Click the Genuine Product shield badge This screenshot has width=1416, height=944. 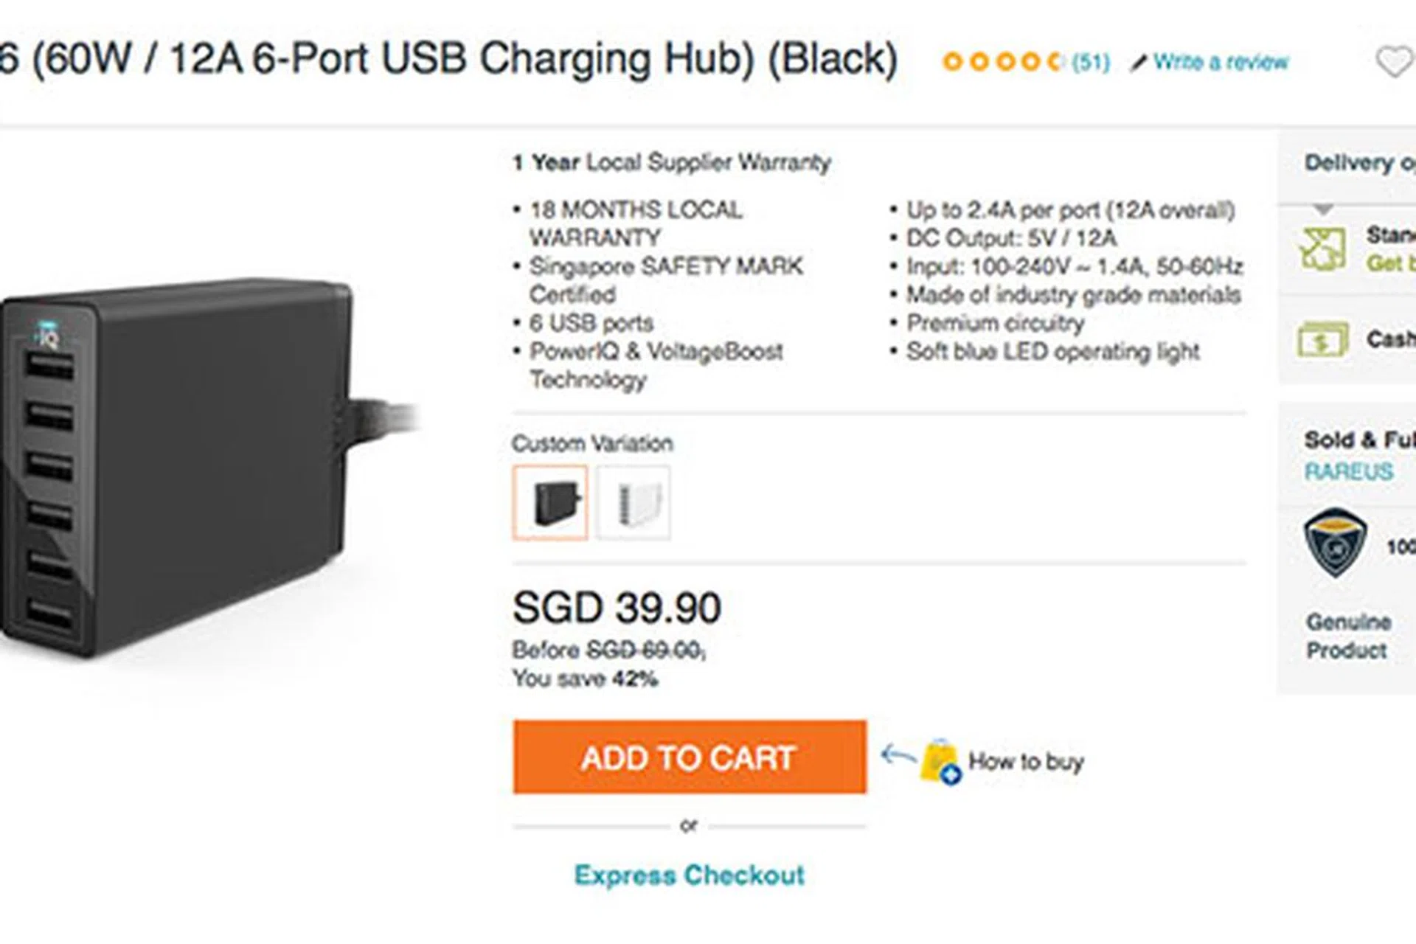1335,543
